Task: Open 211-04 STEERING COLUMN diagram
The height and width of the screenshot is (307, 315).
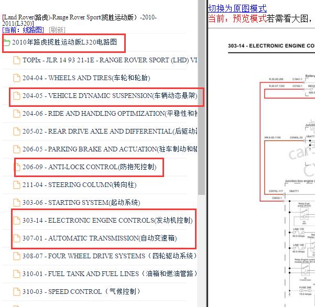Action: [80, 185]
